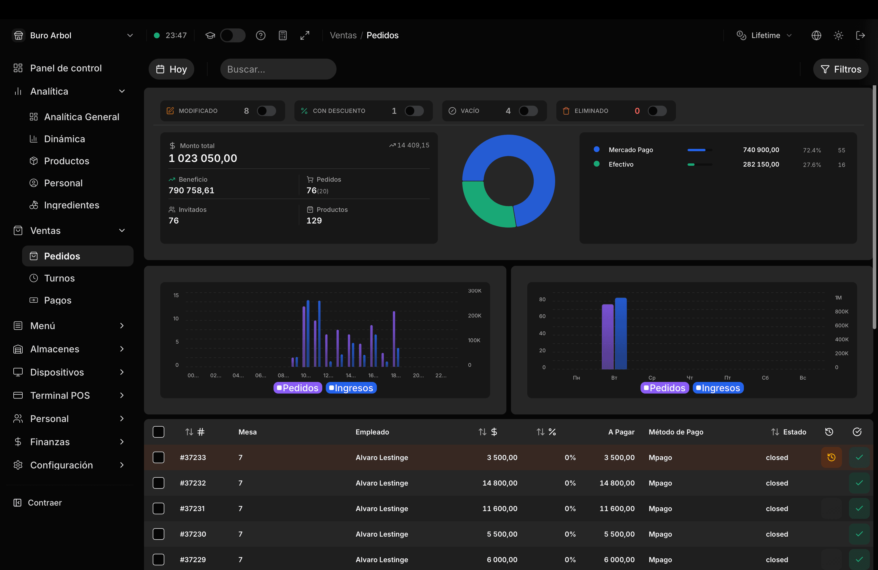
Task: Click the green checkmark for order #37232
Action: pos(859,483)
